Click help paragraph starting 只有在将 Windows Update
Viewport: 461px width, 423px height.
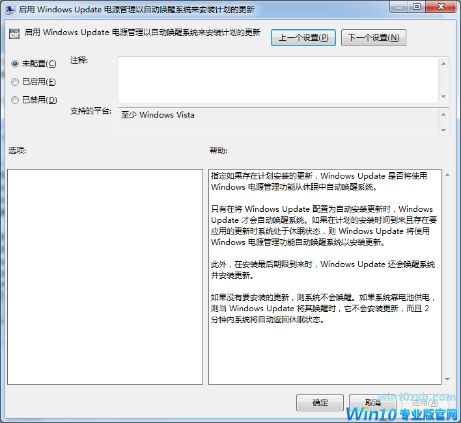coord(324,225)
